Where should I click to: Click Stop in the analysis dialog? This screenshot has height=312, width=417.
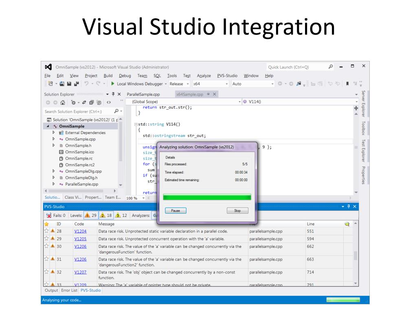(x=237, y=211)
